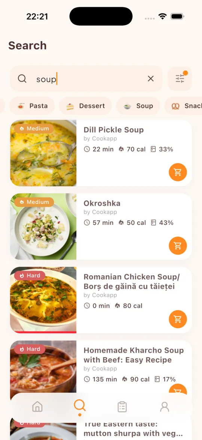Tap the Romanian Chicken Soup photo
202x440 pixels.
43,300
